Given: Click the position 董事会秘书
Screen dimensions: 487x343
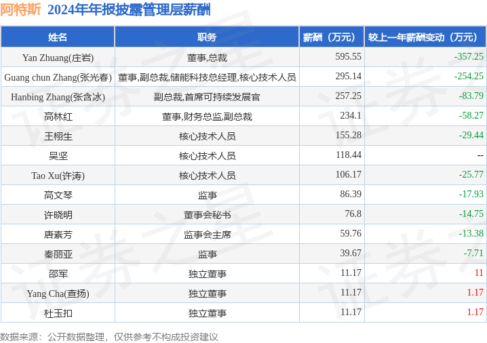Looking at the screenshot, I should [x=207, y=215].
